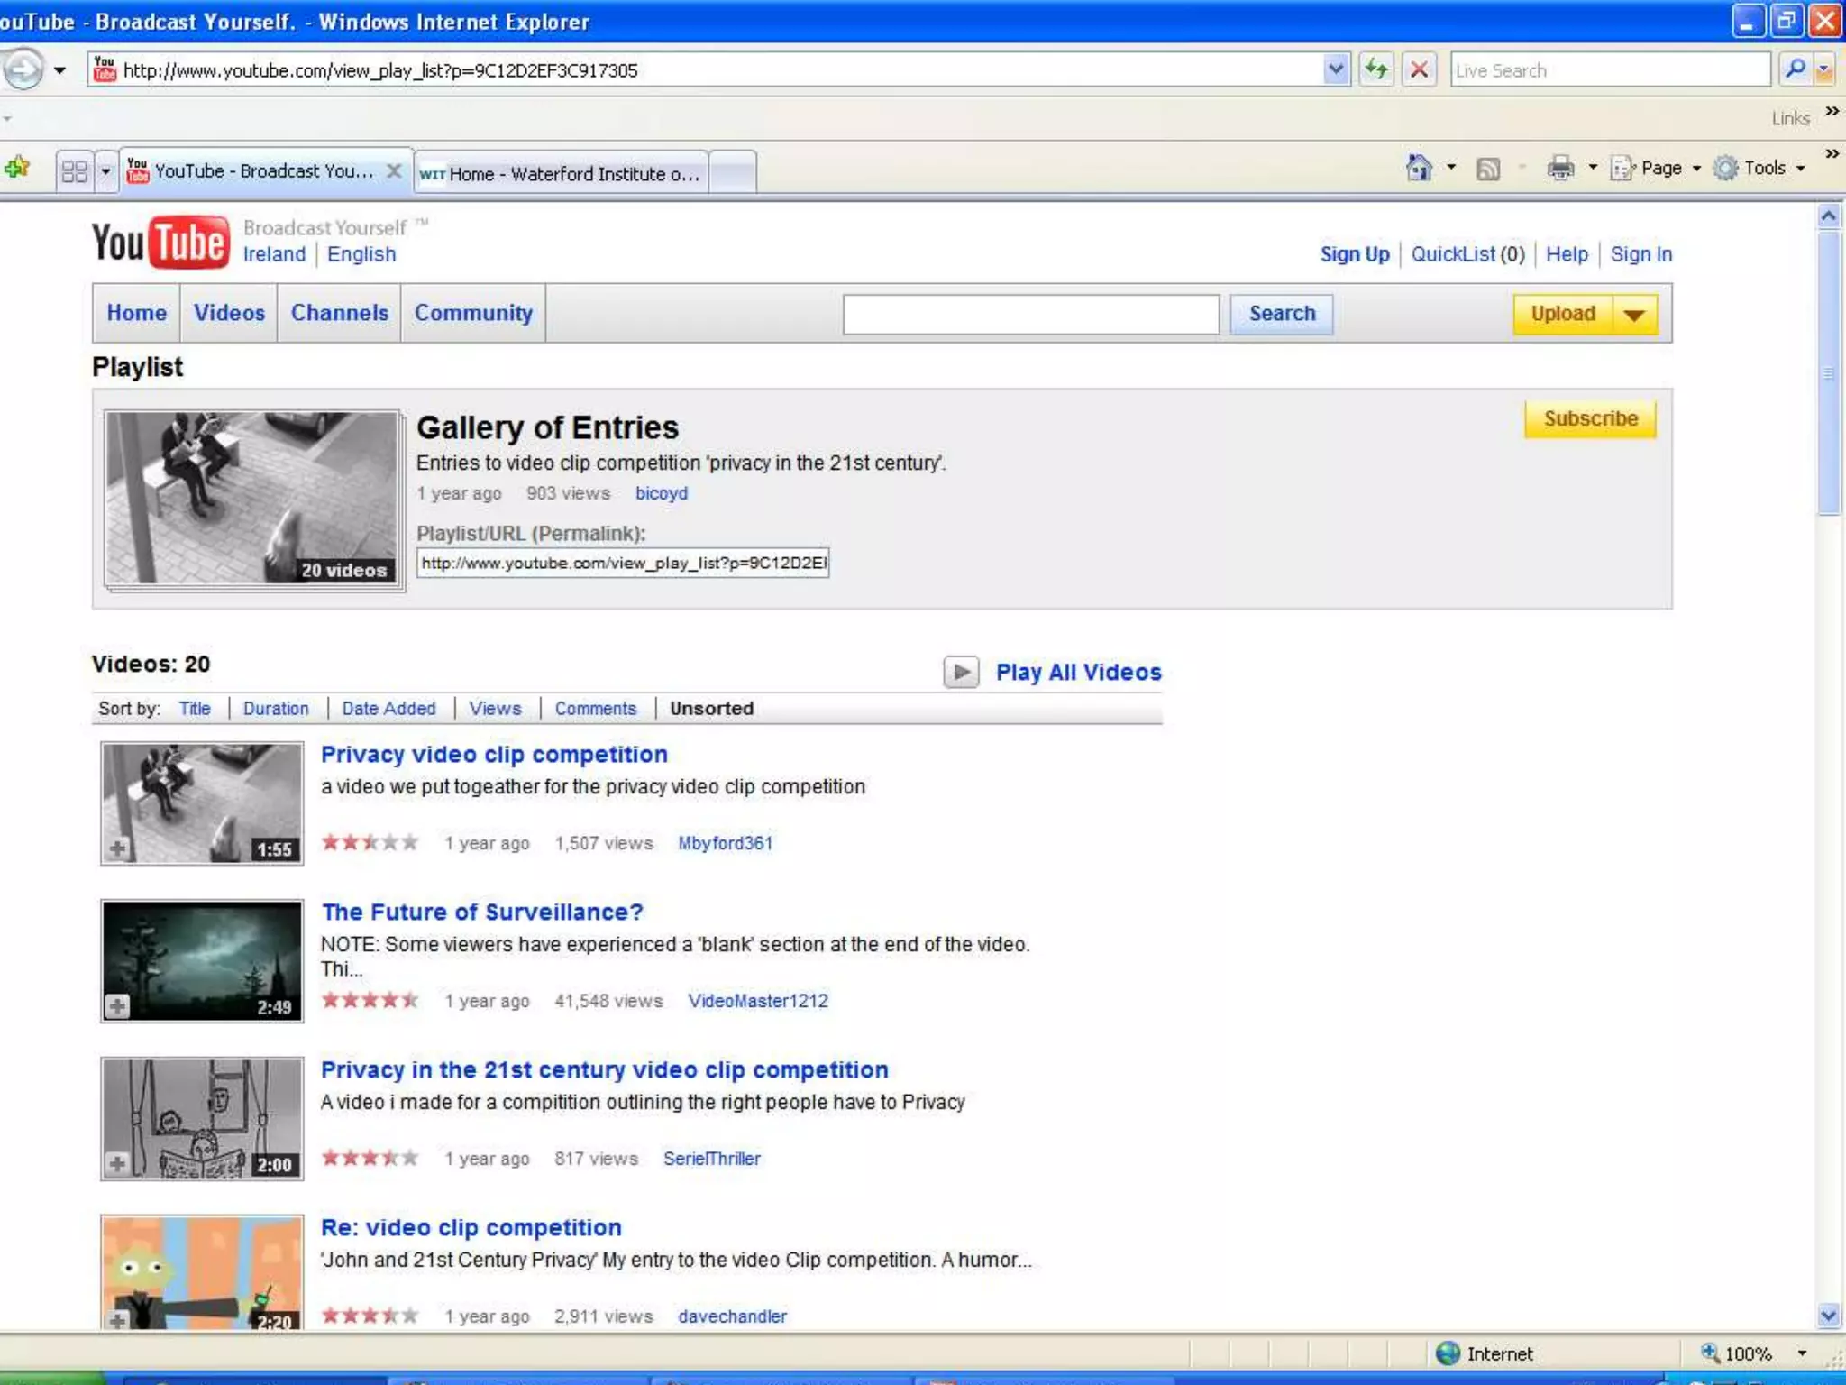Image resolution: width=1846 pixels, height=1385 pixels.
Task: Click the Add to Favorites star icon
Action: coord(17,168)
